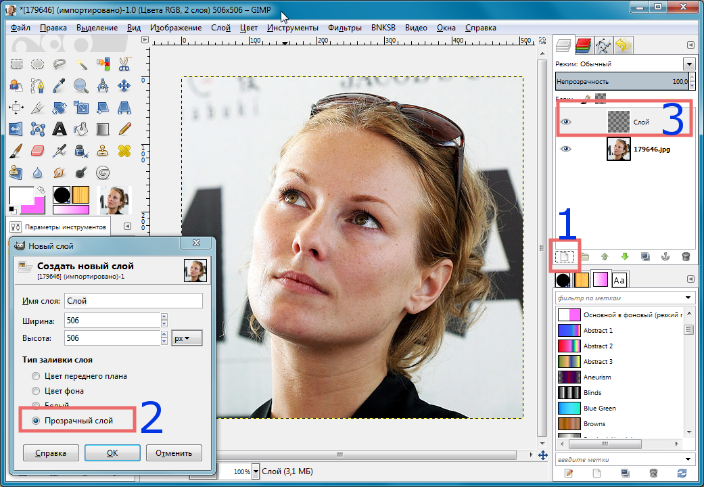Toggle visibility of the 'Слой' layer
The width and height of the screenshot is (704, 487).
(x=566, y=122)
